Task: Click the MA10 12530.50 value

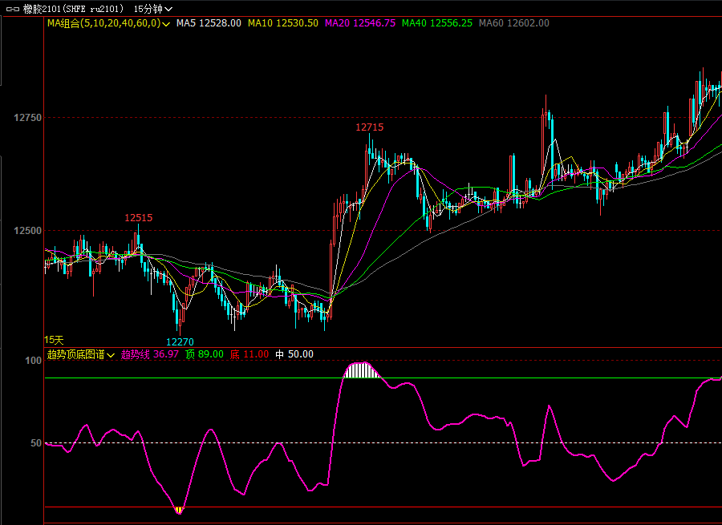Action: 282,23
